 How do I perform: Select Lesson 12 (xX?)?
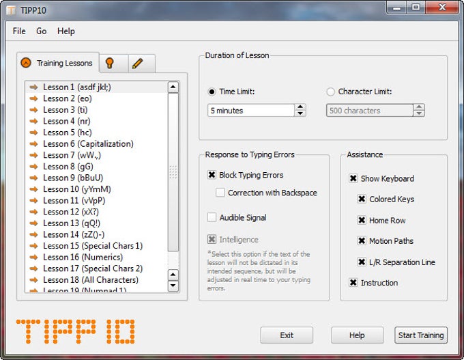point(97,212)
